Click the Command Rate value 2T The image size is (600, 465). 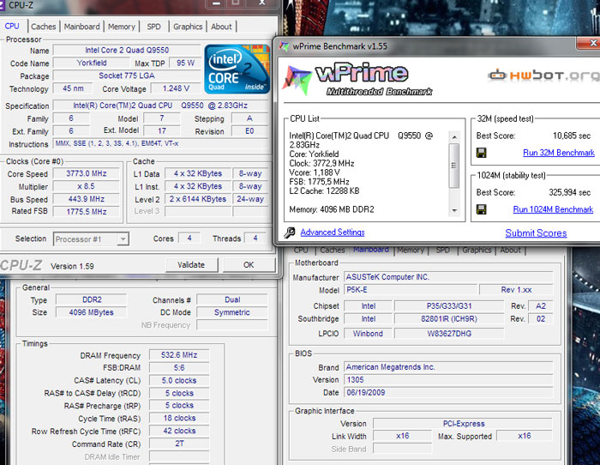tap(179, 444)
